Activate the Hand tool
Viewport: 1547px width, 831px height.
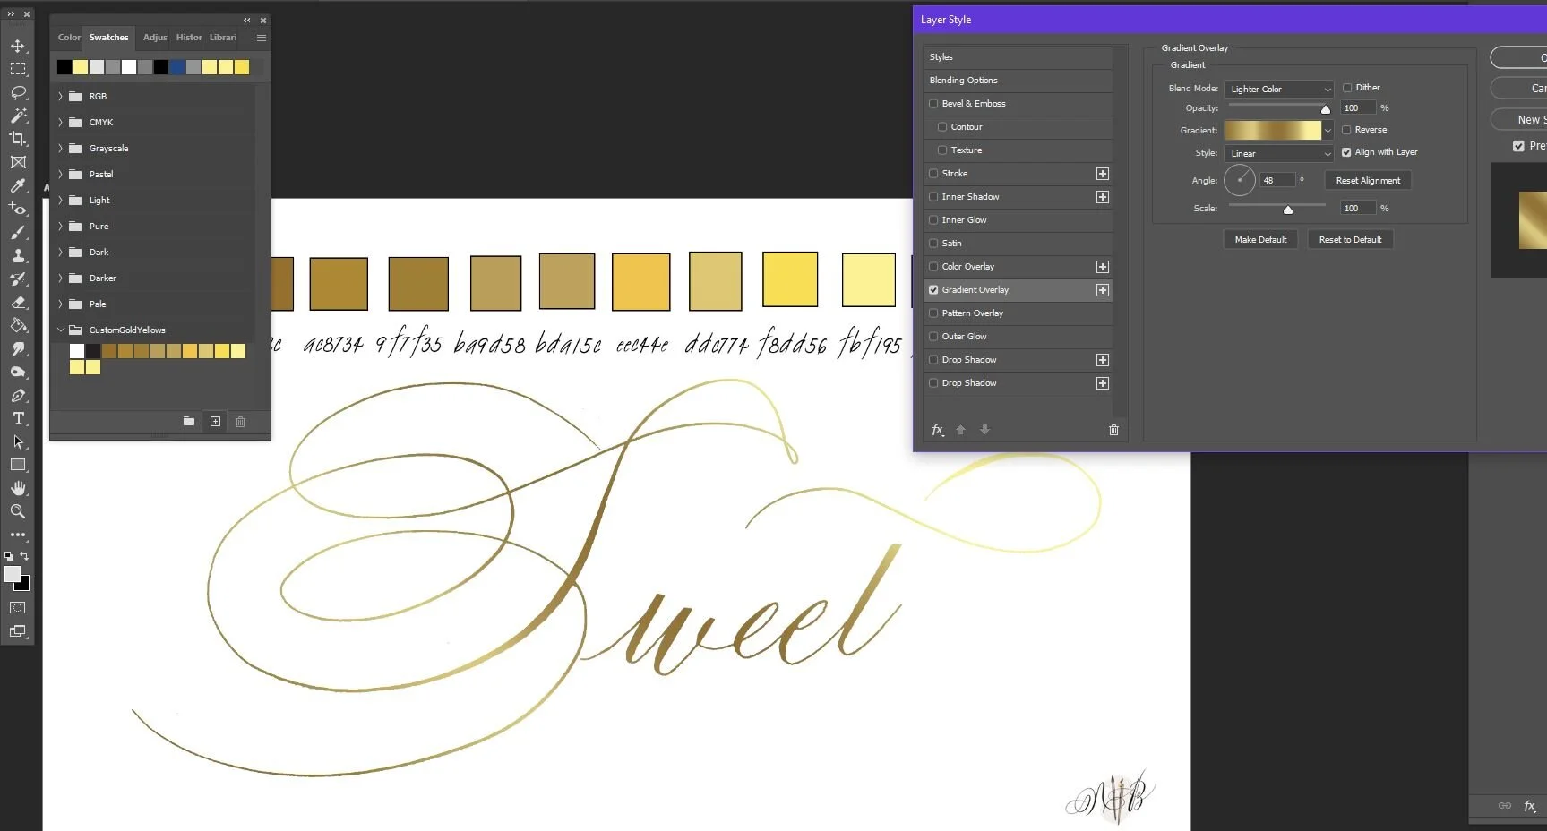[18, 488]
